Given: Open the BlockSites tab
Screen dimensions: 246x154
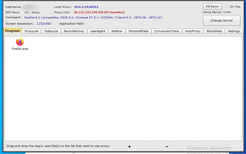Looking at the screenshot, I should pyautogui.click(x=214, y=31).
